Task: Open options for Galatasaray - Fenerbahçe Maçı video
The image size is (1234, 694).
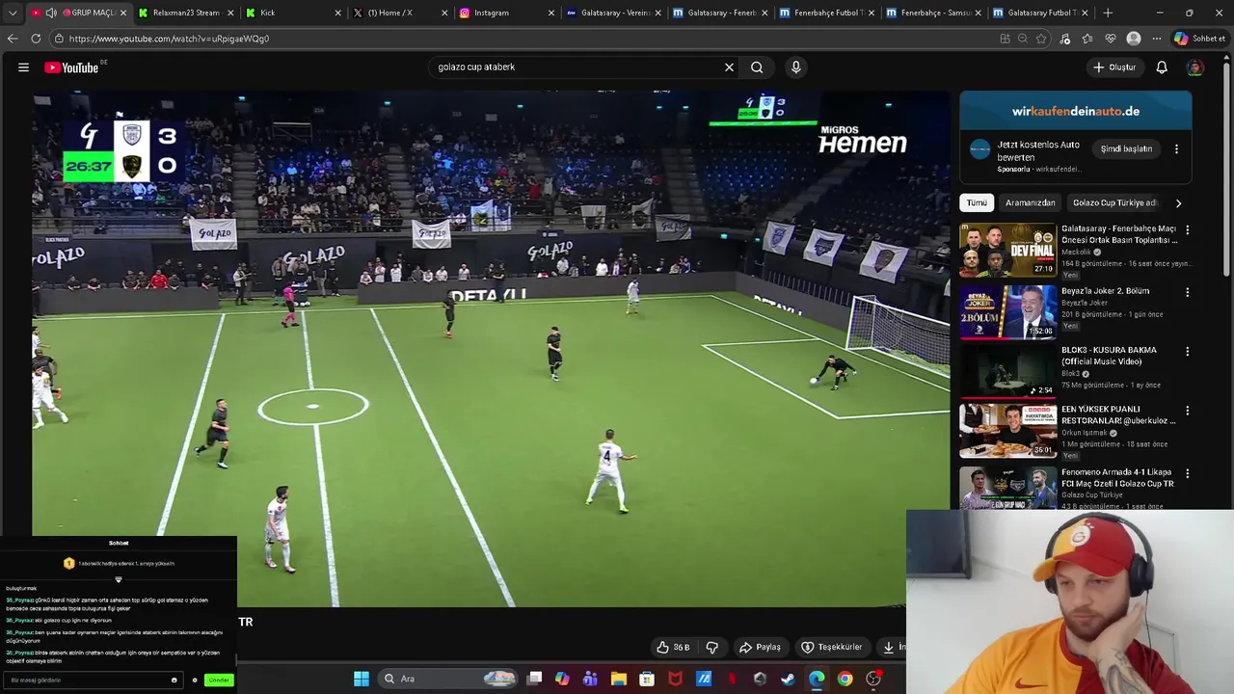Action: pos(1187,230)
